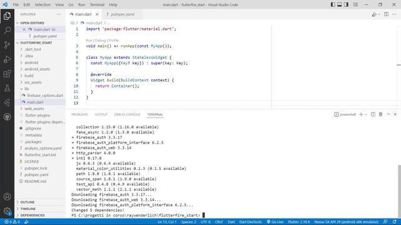Click errors and warnings status item

pos(13,222)
